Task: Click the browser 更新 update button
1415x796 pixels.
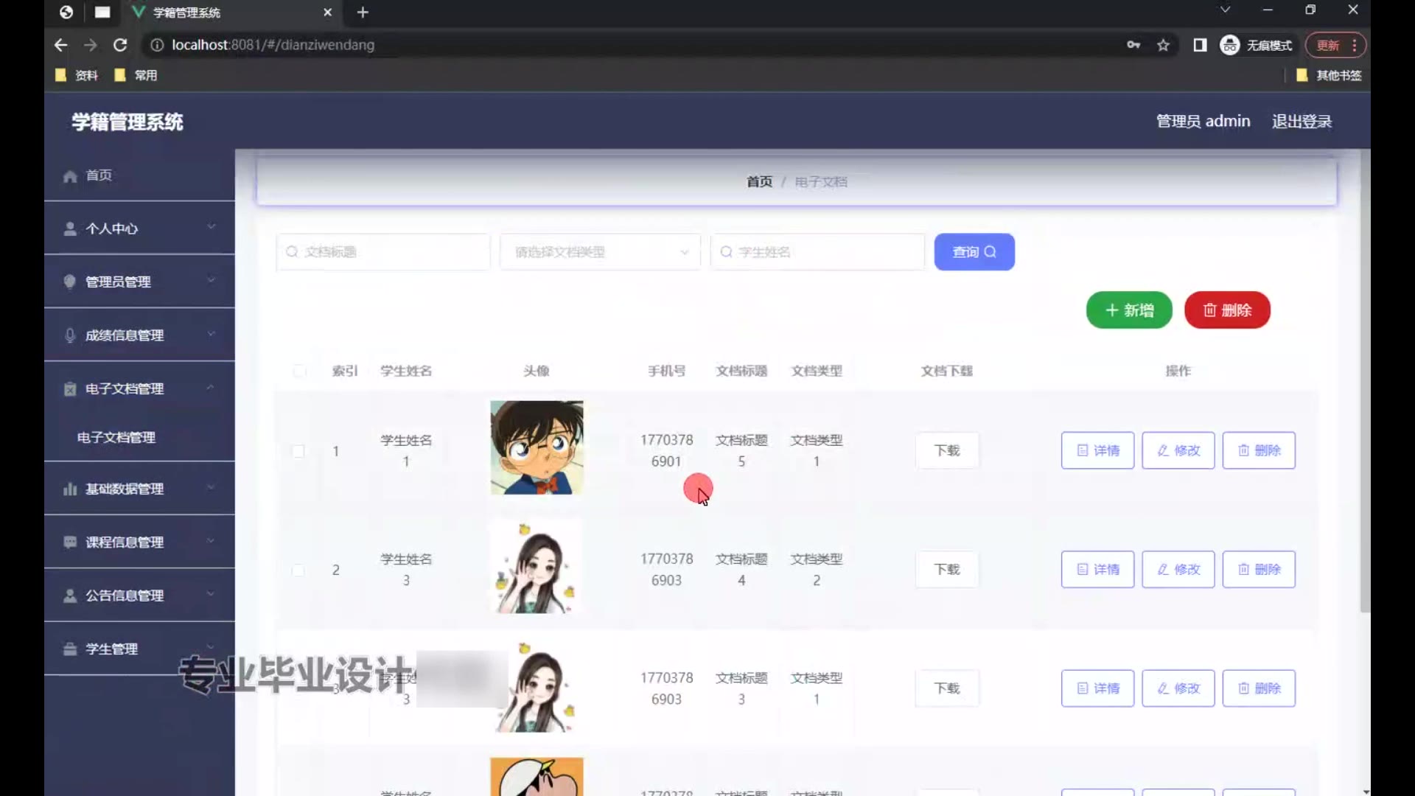Action: coord(1335,45)
